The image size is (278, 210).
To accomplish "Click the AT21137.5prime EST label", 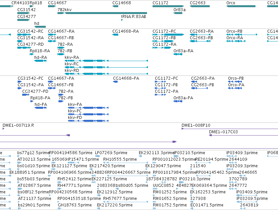I will 35,199.
